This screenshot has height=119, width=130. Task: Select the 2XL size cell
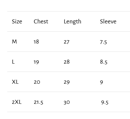point(17,102)
